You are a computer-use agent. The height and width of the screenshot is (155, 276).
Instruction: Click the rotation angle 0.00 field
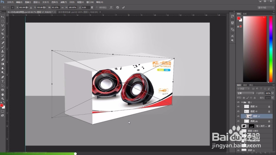[86, 7]
